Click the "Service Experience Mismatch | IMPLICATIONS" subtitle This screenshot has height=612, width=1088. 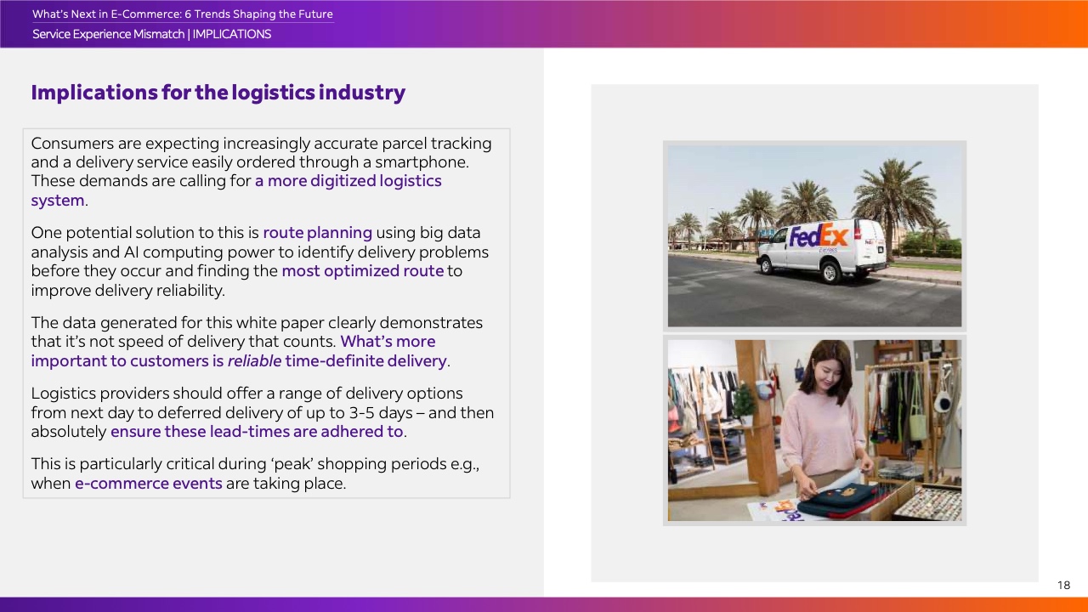point(151,35)
